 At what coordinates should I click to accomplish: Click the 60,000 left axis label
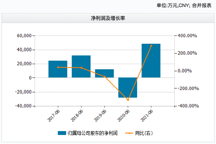pyautogui.click(x=24, y=36)
